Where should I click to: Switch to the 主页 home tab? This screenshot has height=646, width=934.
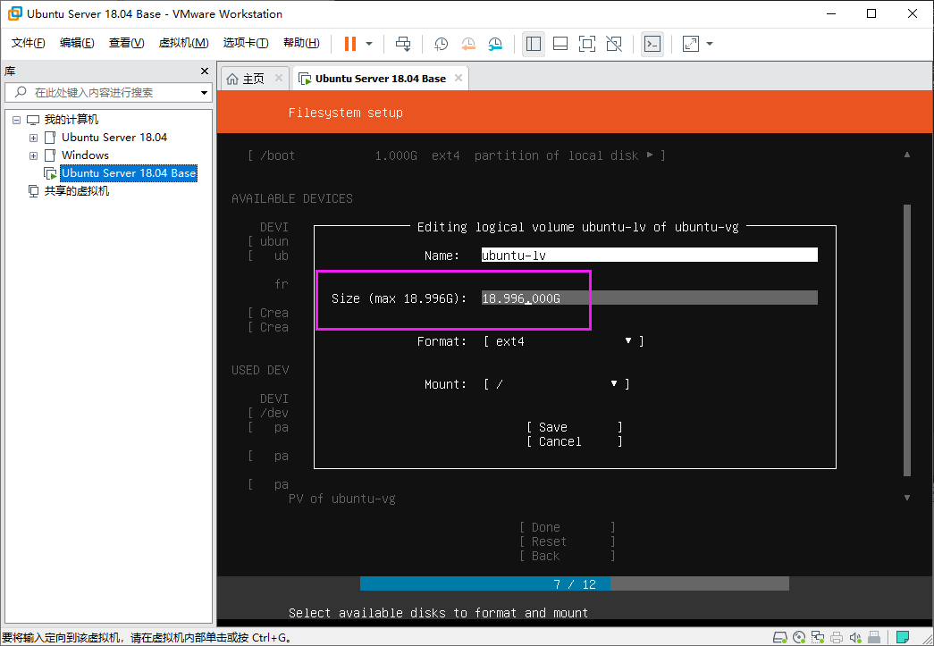click(x=253, y=79)
